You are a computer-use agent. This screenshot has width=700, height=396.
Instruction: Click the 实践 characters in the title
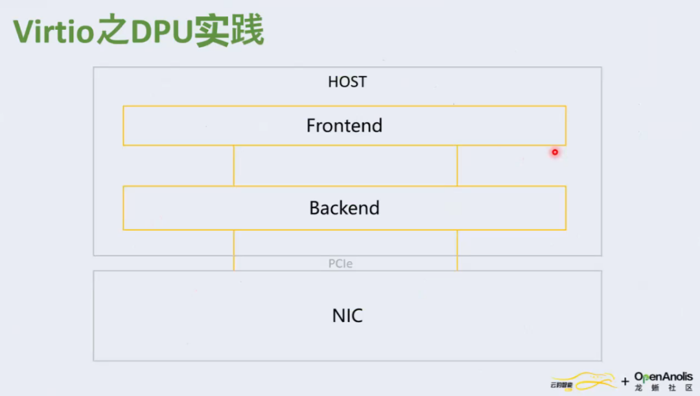point(229,30)
